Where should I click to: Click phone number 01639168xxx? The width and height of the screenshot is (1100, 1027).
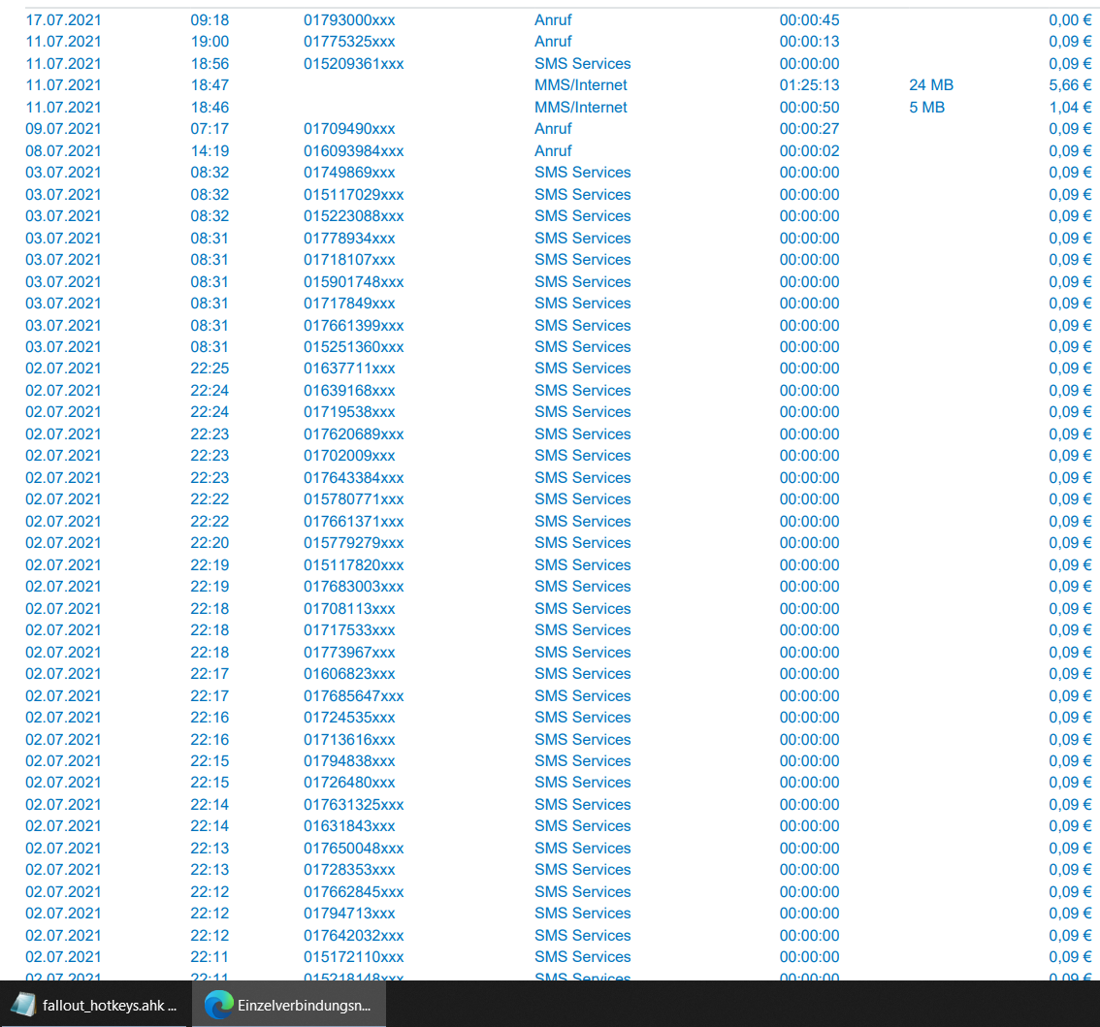point(349,390)
